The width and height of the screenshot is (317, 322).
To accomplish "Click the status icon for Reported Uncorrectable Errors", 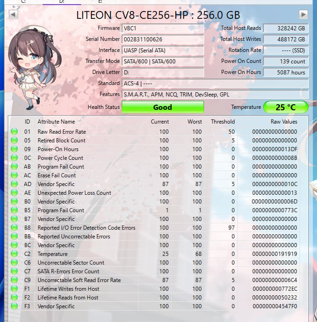I will pyautogui.click(x=14, y=237).
